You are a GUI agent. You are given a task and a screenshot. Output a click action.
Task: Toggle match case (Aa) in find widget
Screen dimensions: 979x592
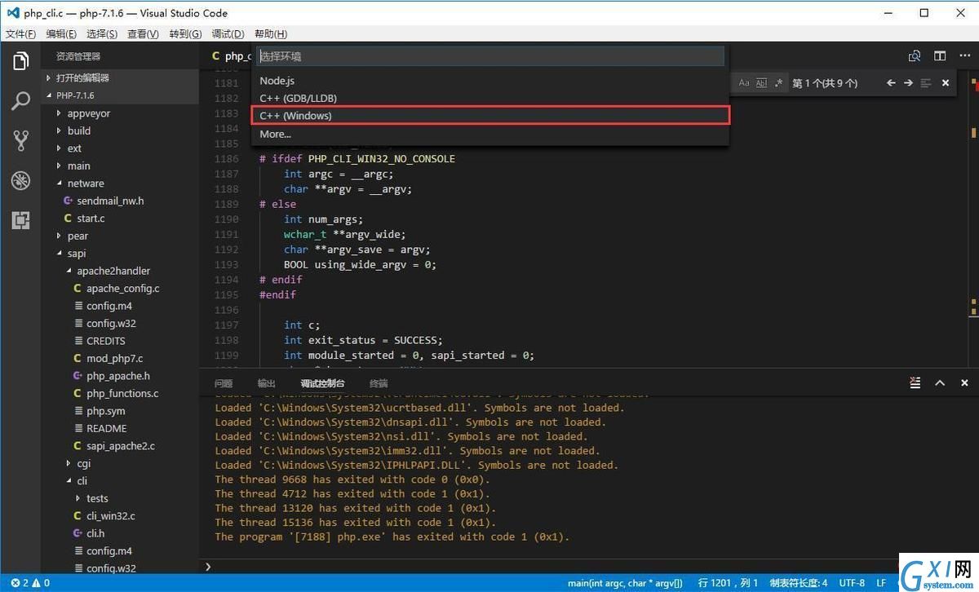coord(745,83)
